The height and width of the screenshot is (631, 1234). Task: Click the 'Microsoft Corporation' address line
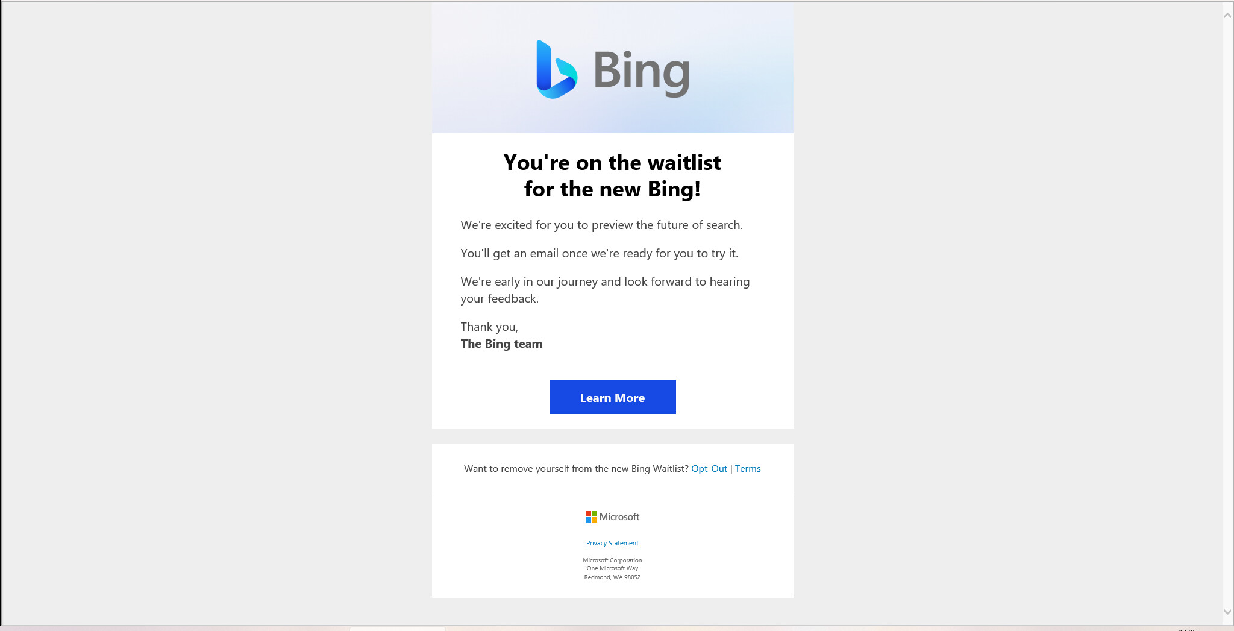[x=612, y=560]
